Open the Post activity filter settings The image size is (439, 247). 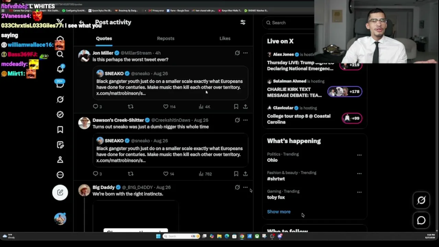coord(243,22)
